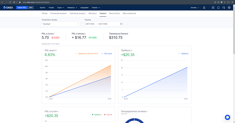Open support via the headset icon

coord(224,7)
